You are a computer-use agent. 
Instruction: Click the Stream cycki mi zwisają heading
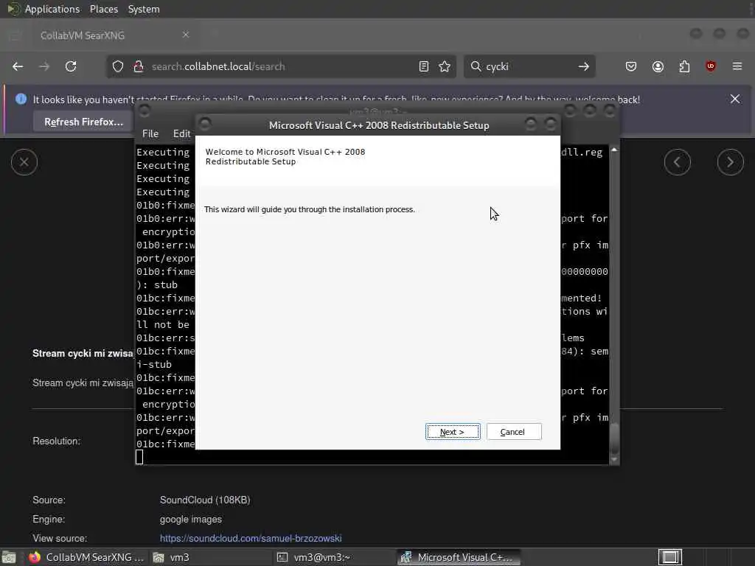click(x=83, y=353)
